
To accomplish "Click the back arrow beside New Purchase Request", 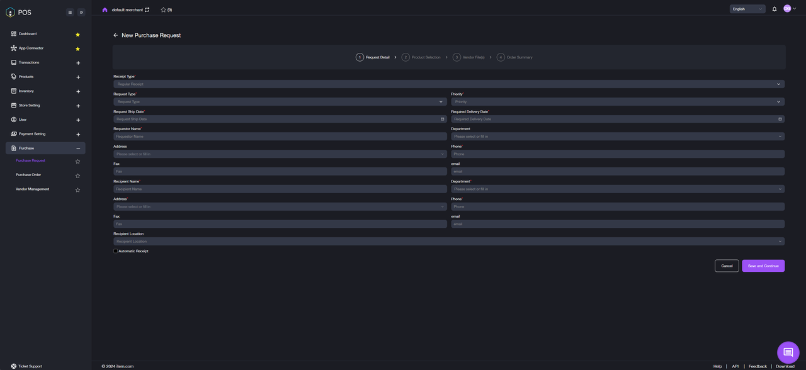I will (115, 35).
